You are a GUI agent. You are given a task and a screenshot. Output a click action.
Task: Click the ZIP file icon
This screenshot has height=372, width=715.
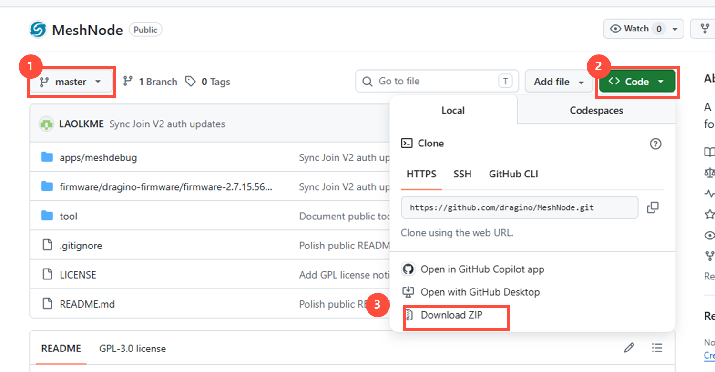coord(409,315)
